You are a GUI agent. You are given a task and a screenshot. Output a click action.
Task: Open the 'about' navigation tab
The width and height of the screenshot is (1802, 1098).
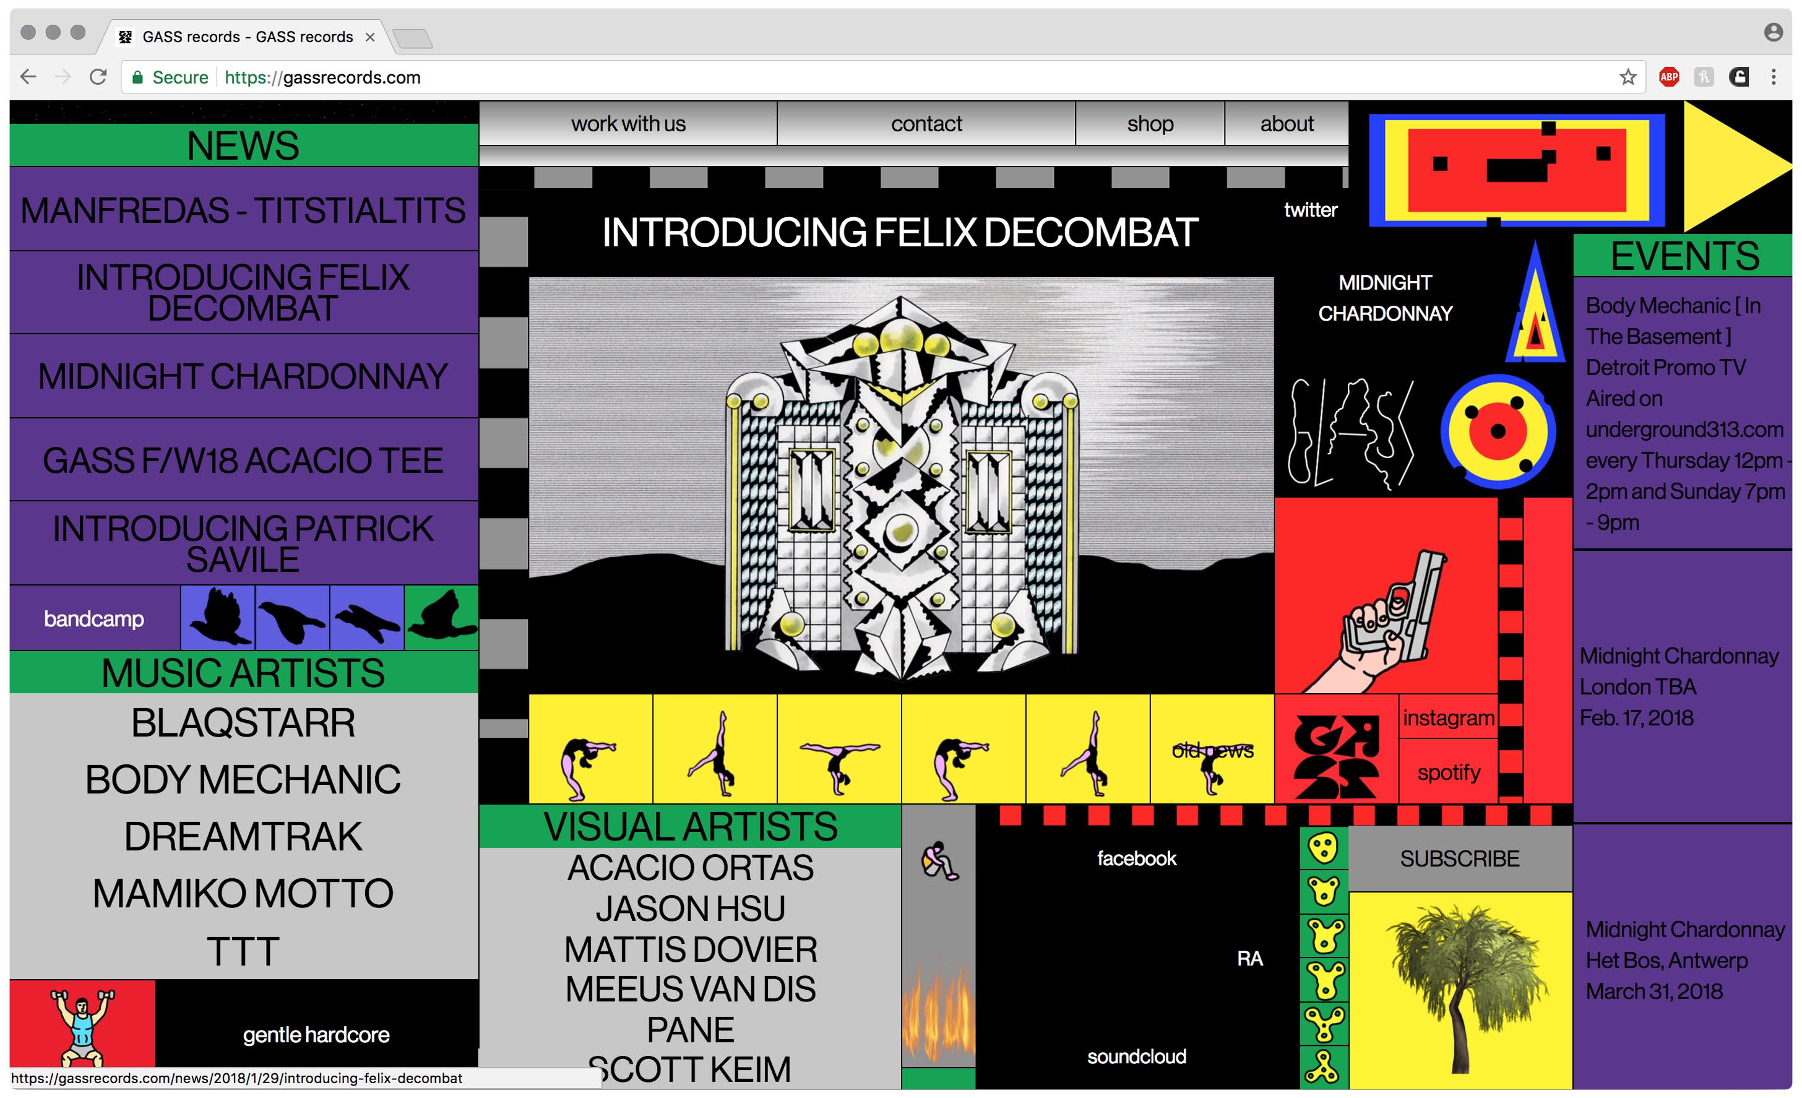coord(1286,123)
